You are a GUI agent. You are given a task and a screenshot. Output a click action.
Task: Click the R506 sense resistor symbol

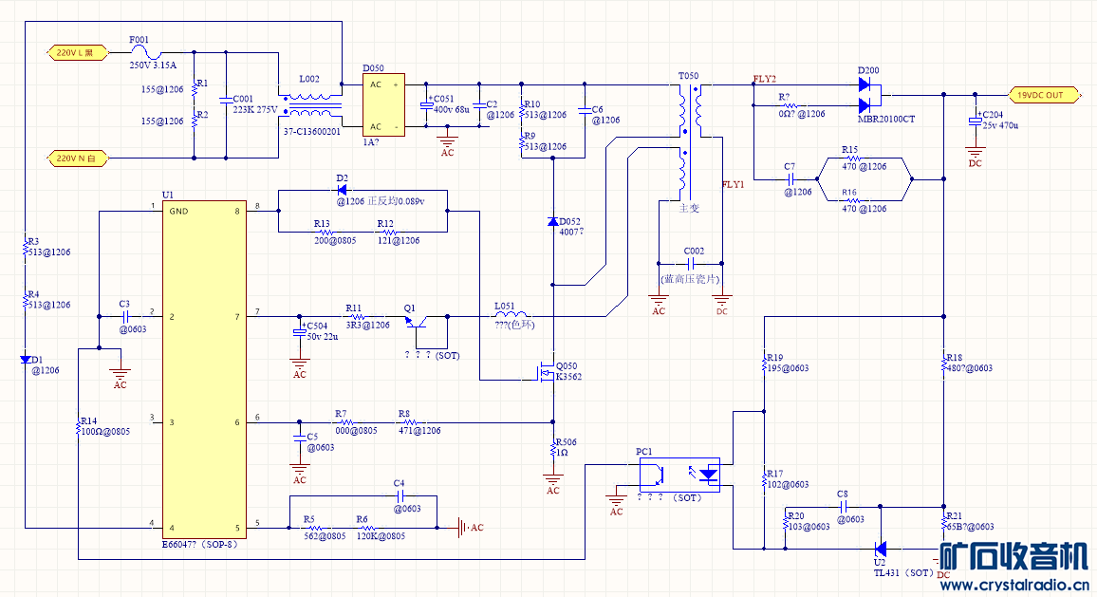[552, 448]
